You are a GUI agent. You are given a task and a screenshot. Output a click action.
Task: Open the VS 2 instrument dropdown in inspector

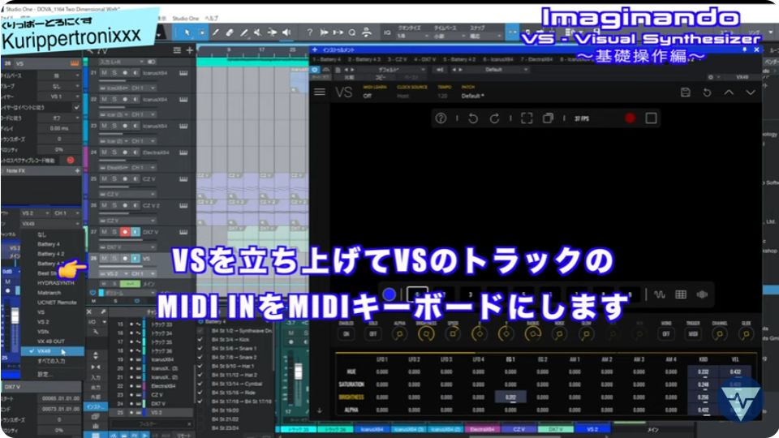tap(35, 213)
